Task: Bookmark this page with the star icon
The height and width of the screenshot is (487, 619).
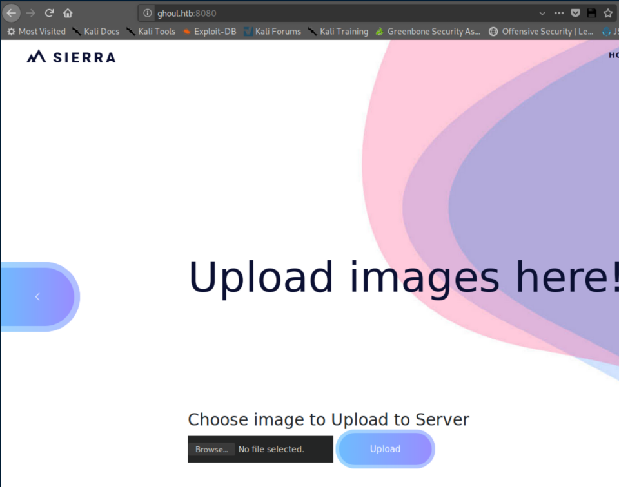Action: point(607,13)
